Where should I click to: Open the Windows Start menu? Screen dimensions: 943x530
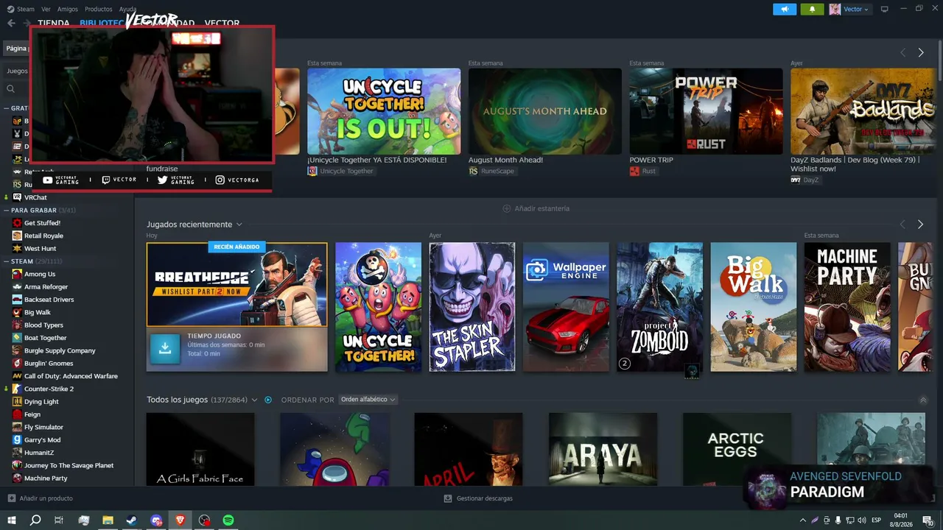[11, 520]
